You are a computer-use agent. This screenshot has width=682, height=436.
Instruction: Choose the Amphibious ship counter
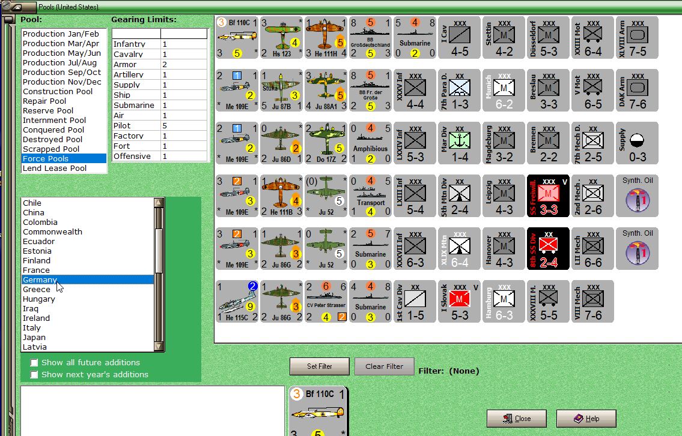coord(370,143)
